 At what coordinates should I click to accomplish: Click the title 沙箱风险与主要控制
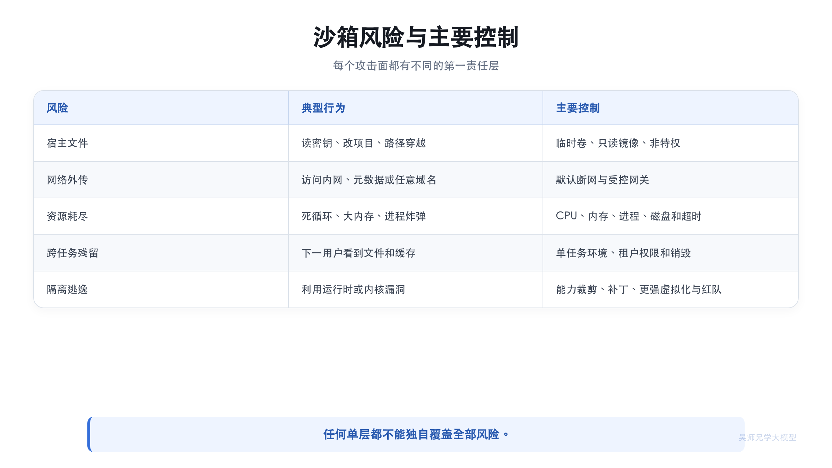tap(416, 37)
